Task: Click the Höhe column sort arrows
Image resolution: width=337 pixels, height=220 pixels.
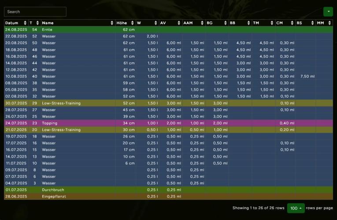Action: click(x=133, y=23)
